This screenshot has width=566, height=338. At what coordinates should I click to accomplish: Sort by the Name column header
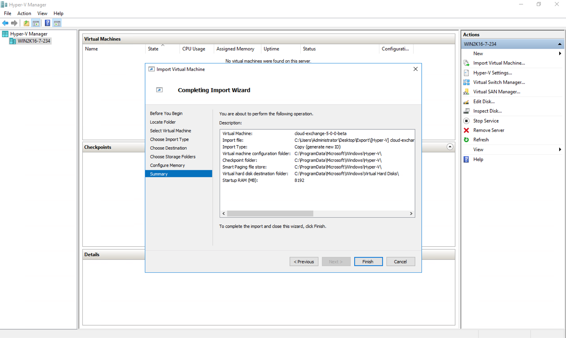[114, 49]
